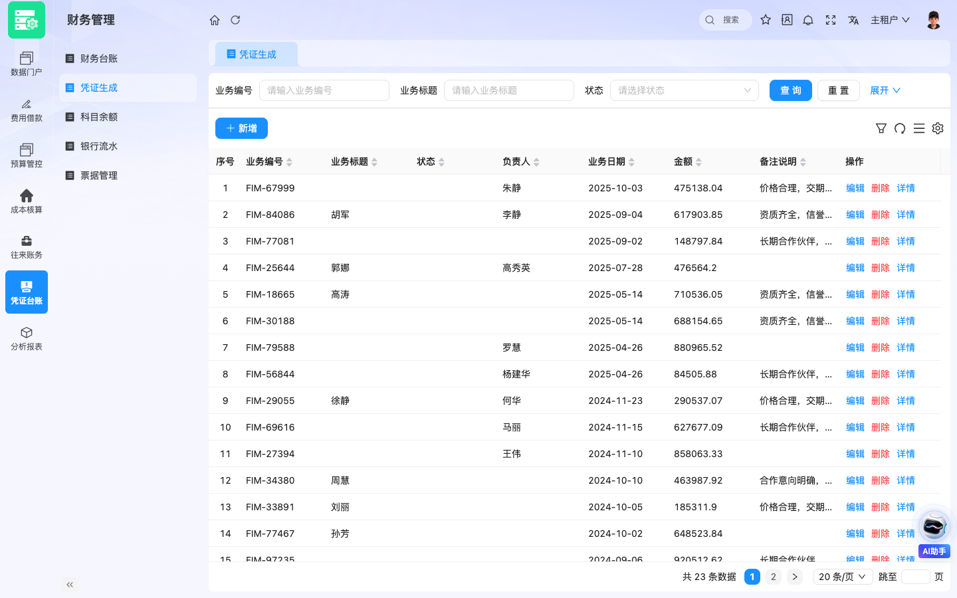Screen dimensions: 957x598
Task: Switch to the 凭证生成 tab
Action: (x=257, y=54)
